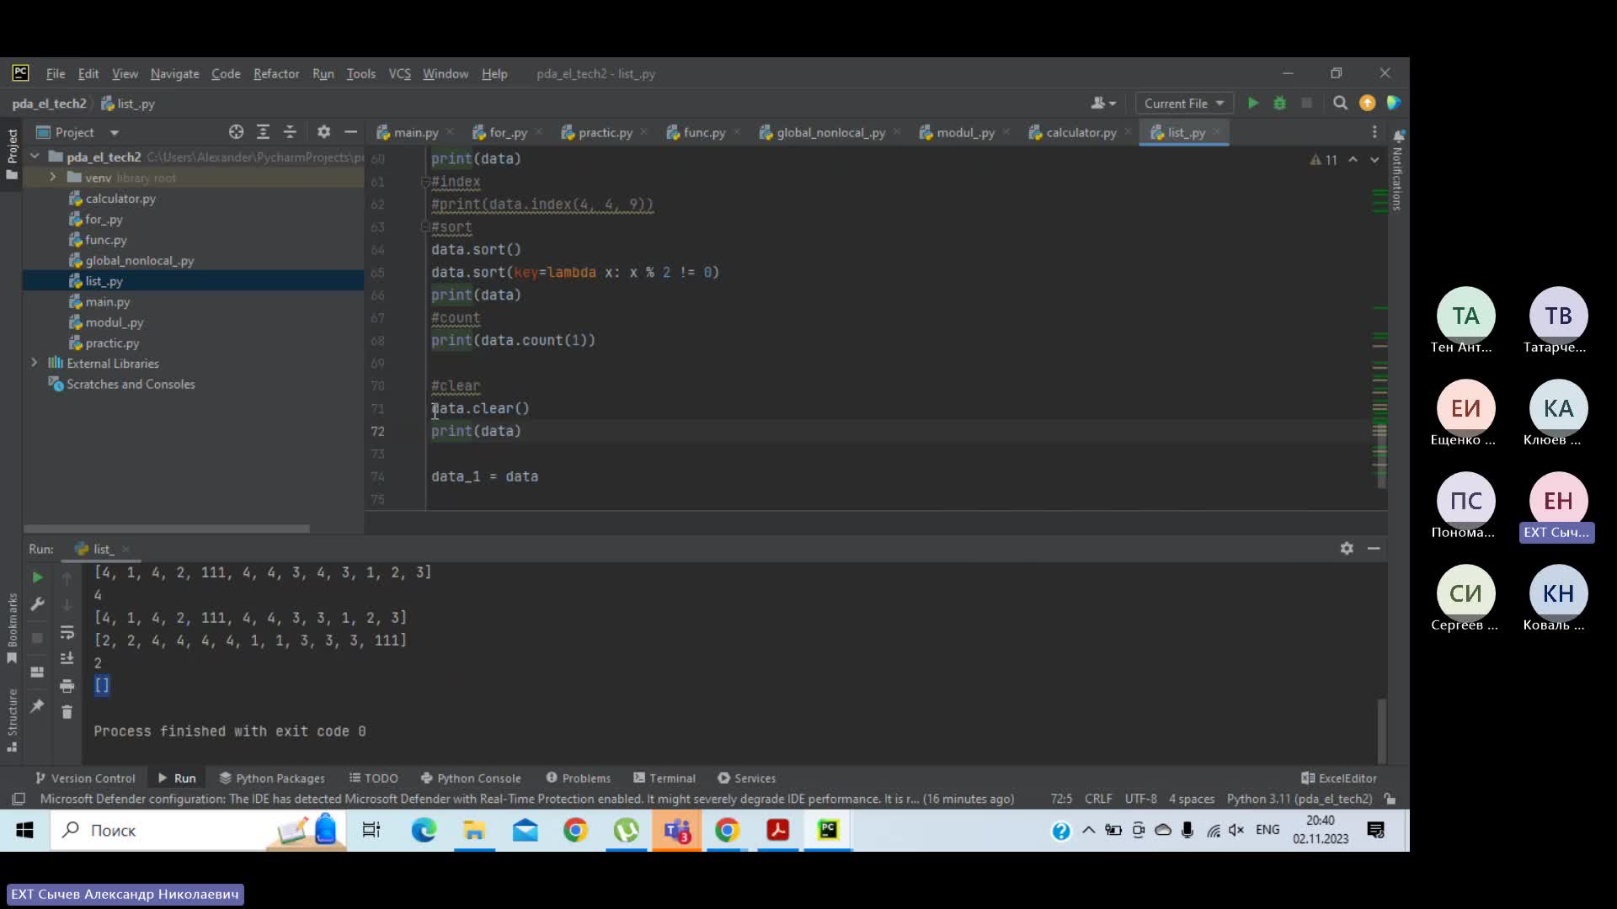1617x909 pixels.
Task: Rerun list_ with Run panel play icon
Action: point(37,577)
